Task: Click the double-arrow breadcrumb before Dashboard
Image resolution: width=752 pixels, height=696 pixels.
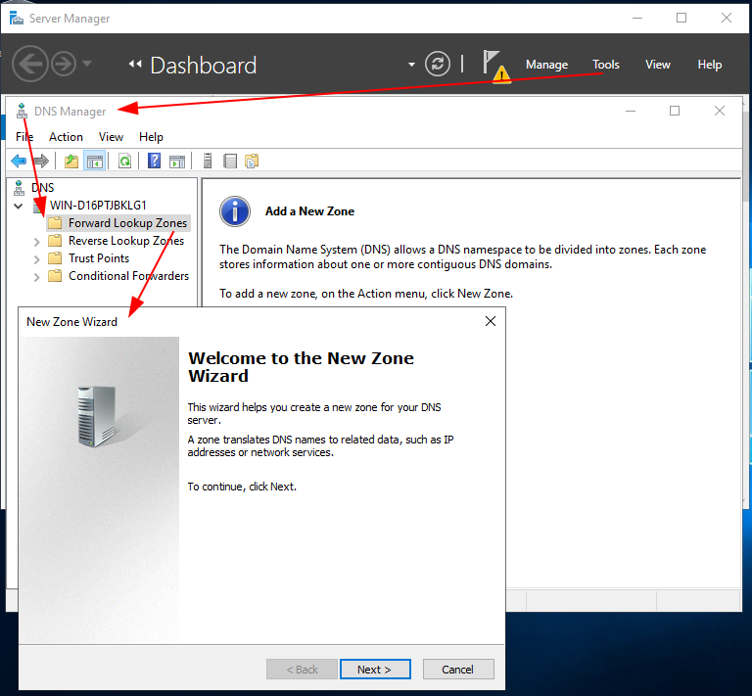Action: [135, 64]
